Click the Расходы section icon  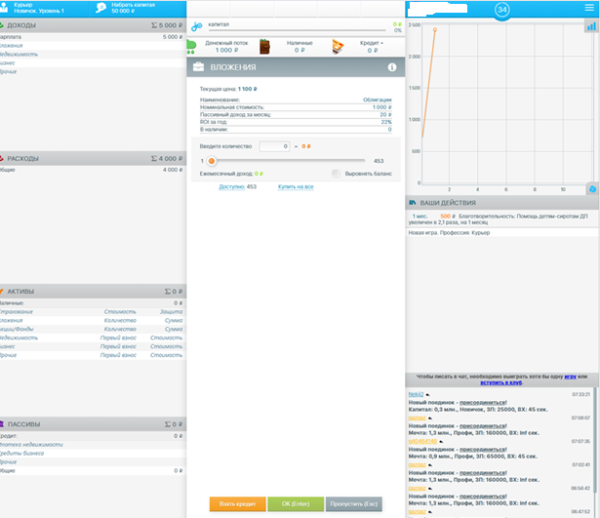2,158
